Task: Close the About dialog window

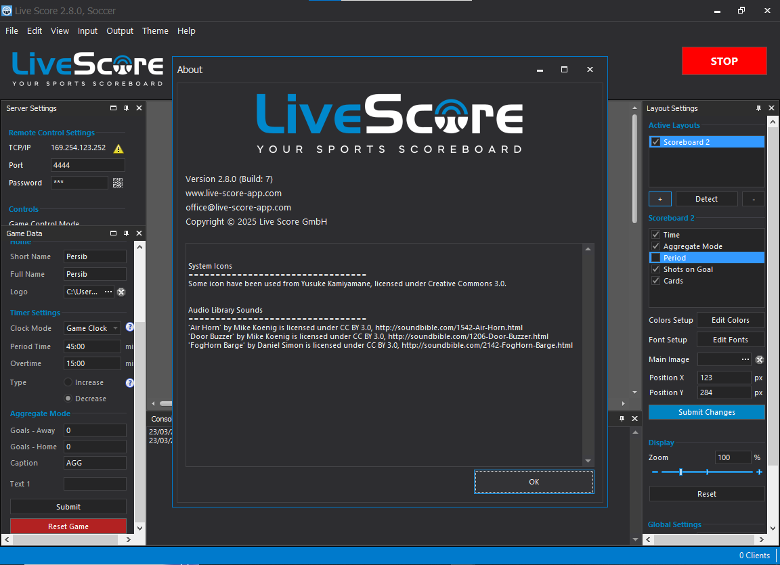Action: coord(590,70)
